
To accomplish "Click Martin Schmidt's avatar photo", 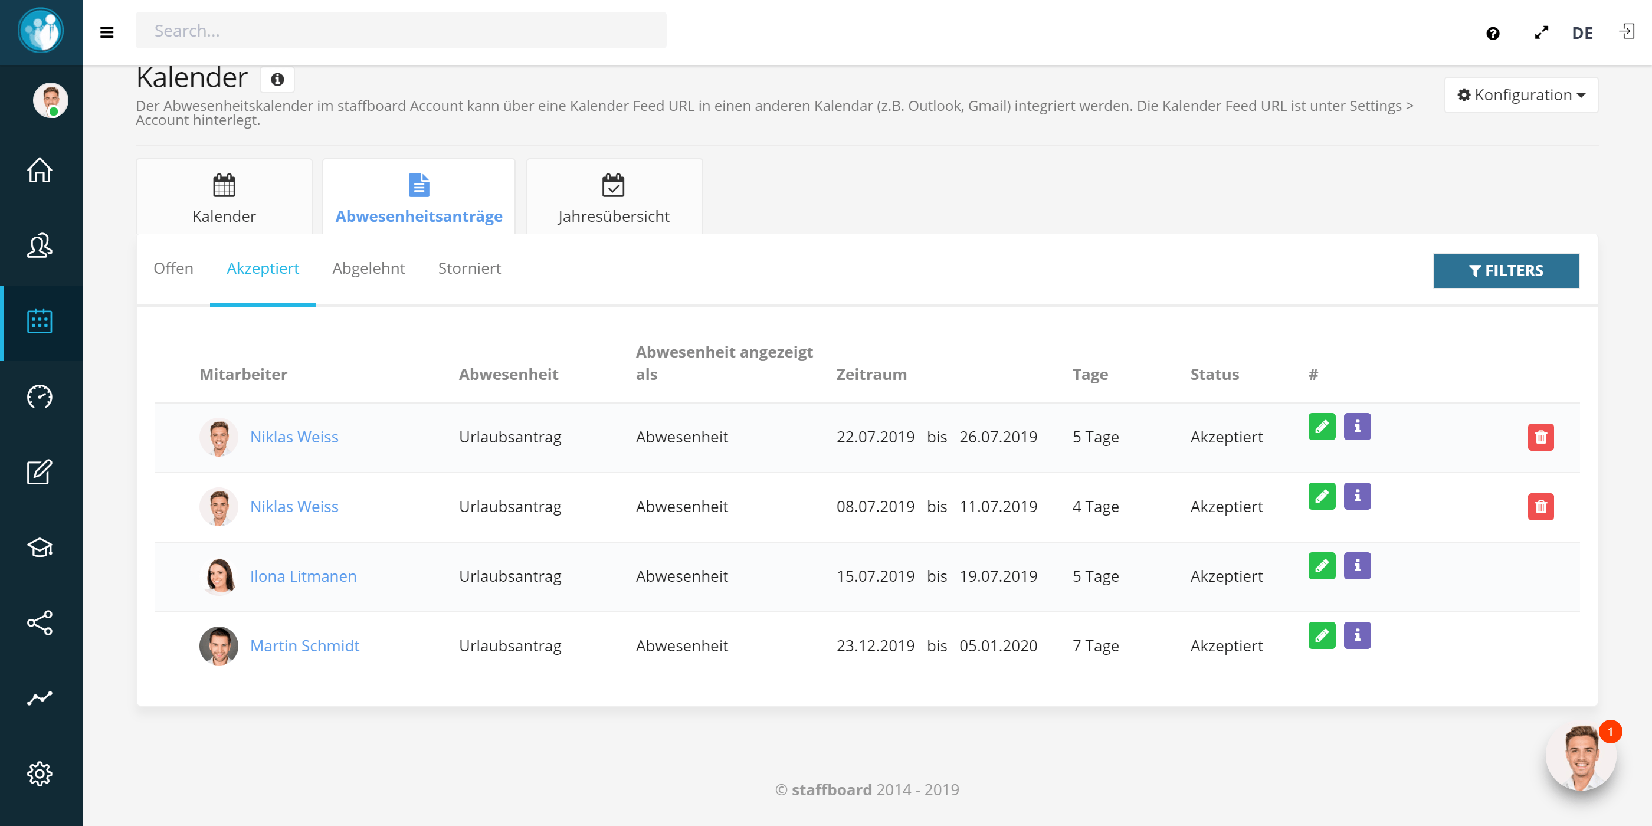I will pyautogui.click(x=219, y=646).
